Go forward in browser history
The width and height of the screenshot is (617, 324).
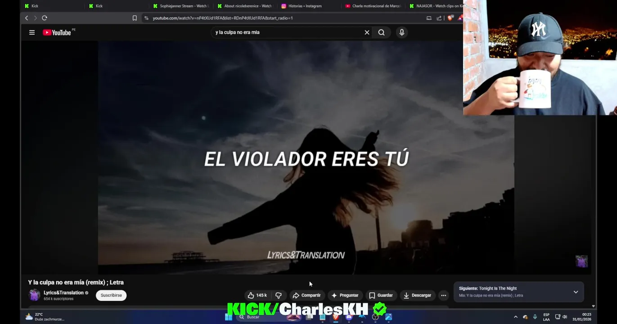(x=35, y=18)
